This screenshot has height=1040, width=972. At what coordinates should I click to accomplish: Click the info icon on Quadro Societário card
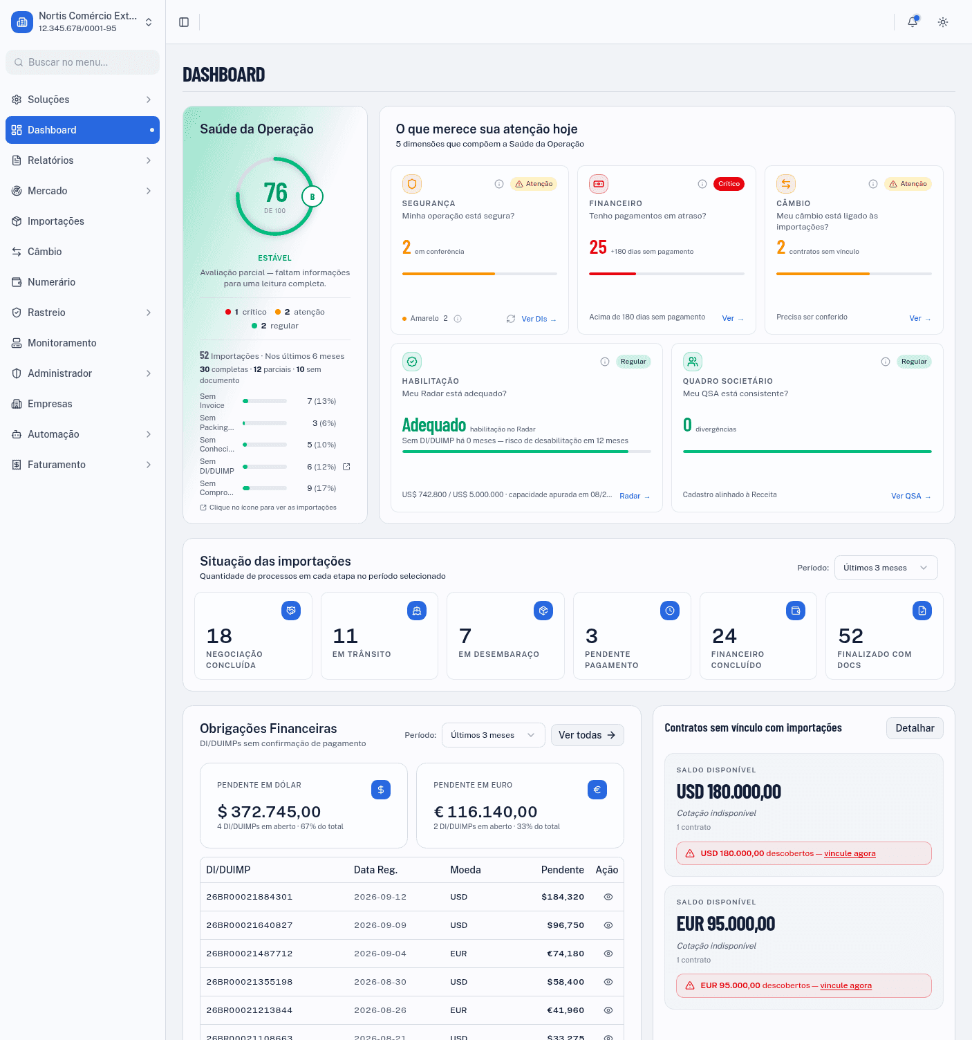[886, 362]
